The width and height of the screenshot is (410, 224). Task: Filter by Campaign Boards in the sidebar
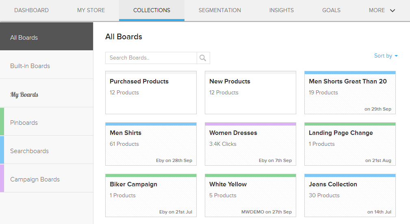point(46,179)
